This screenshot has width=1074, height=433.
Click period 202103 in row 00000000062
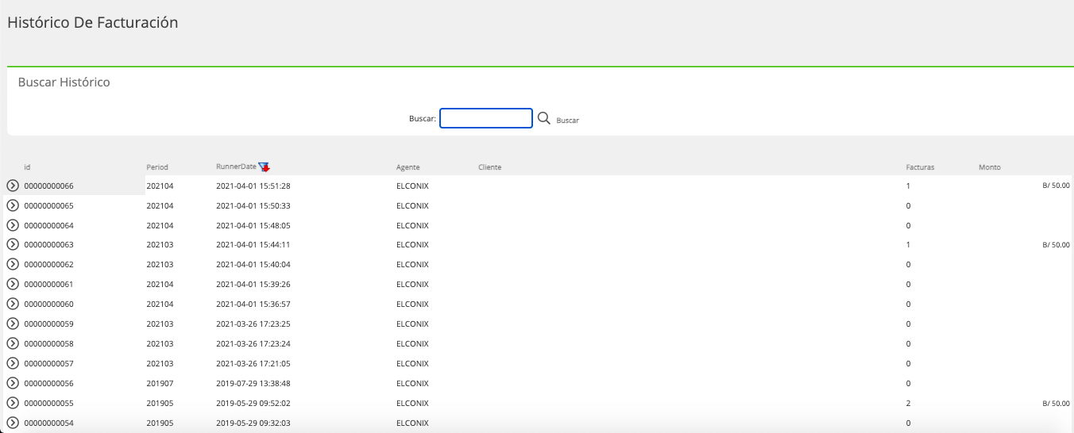click(160, 264)
